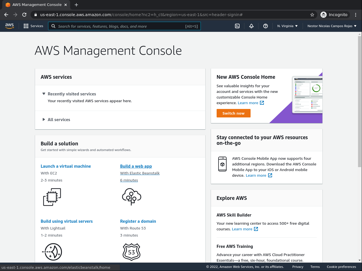Open the Services grid menu
This screenshot has width=362, height=271.
(33, 26)
